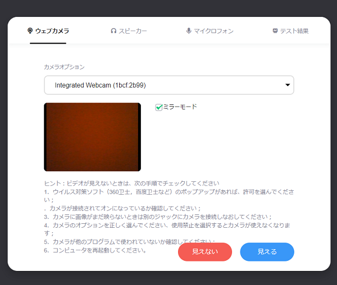
Task: Click the icon beside テスト結果
Action: 275,31
